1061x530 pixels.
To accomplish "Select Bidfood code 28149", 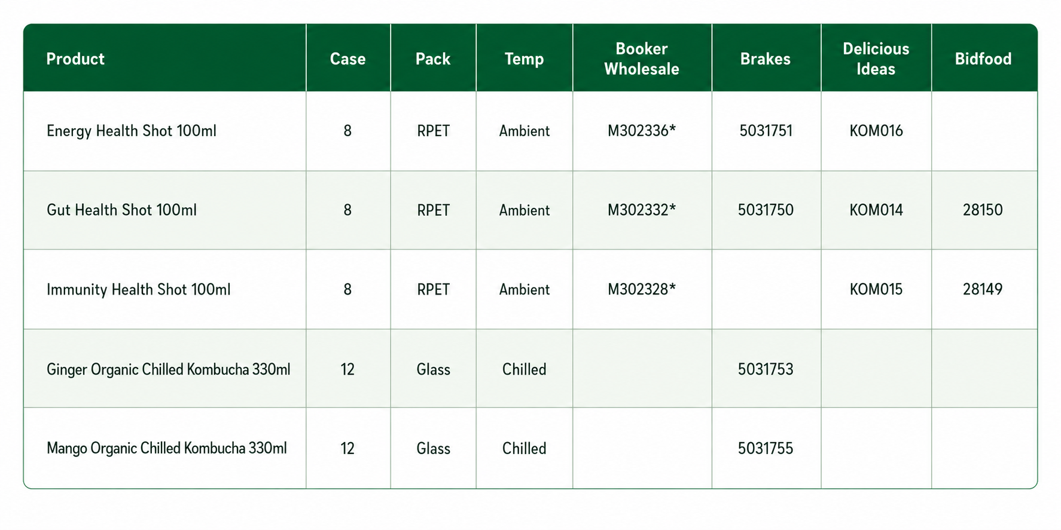I will click(983, 289).
